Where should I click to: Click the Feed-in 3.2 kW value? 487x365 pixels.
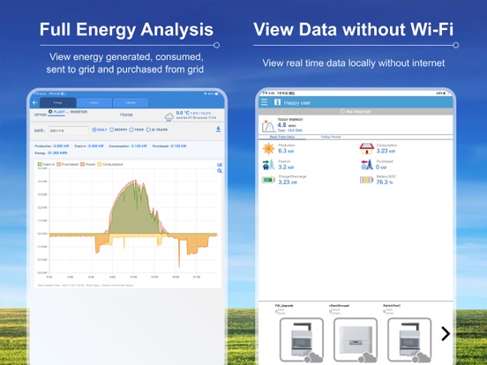[286, 168]
